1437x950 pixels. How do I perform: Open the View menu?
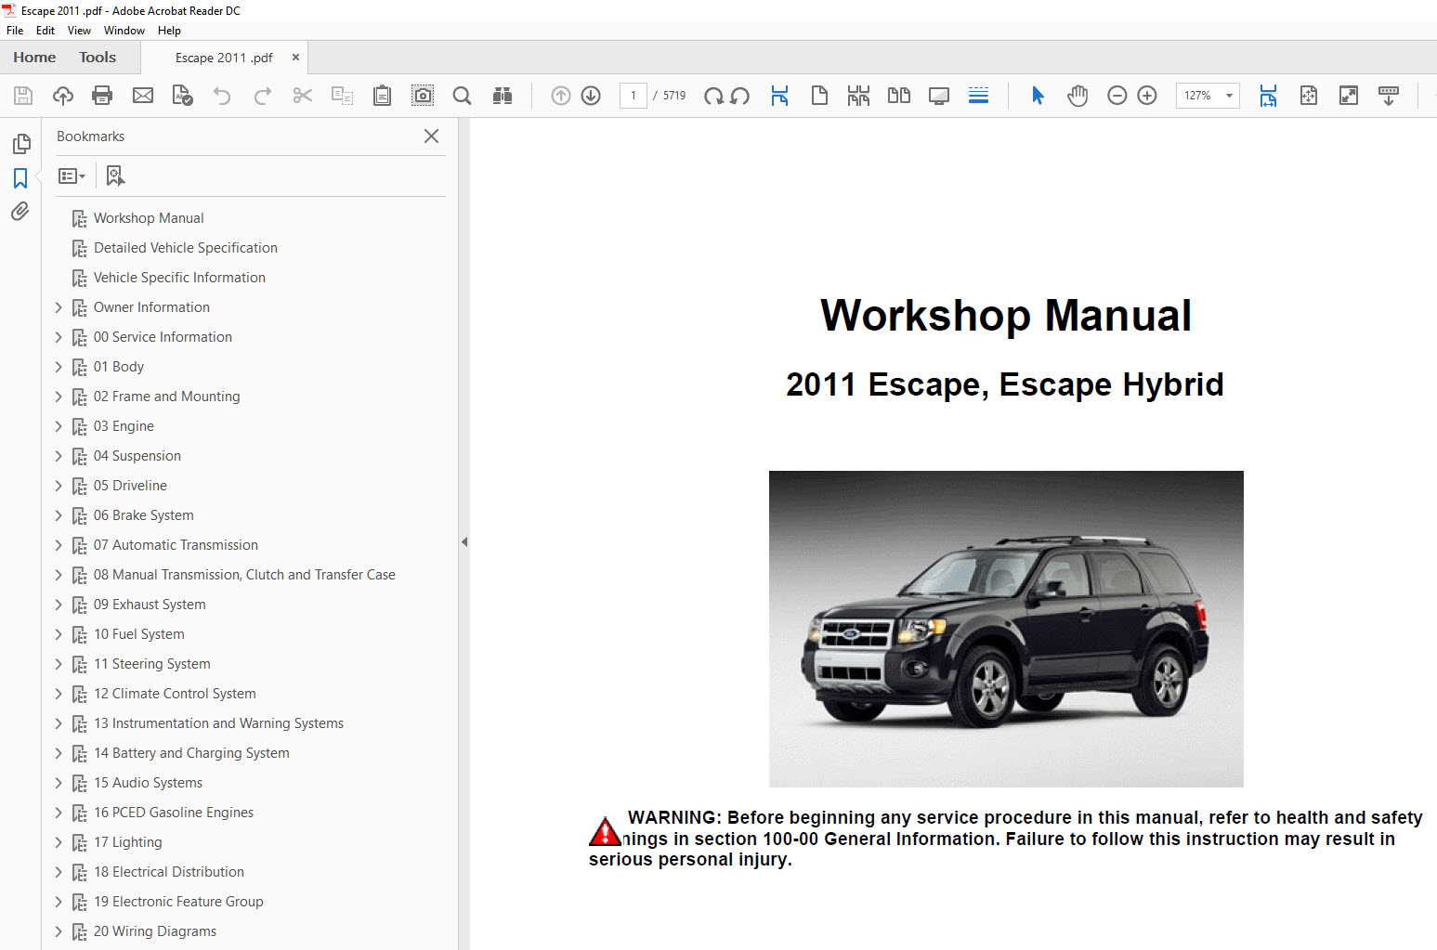tap(79, 31)
